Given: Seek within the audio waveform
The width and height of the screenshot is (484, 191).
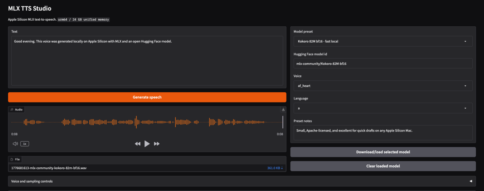Looking at the screenshot, I should coord(147,122).
